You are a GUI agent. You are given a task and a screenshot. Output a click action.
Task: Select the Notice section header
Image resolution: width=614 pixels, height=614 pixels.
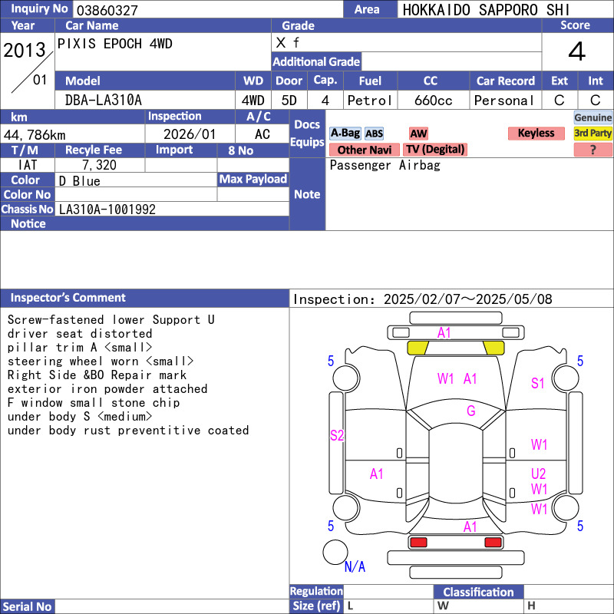[28, 224]
